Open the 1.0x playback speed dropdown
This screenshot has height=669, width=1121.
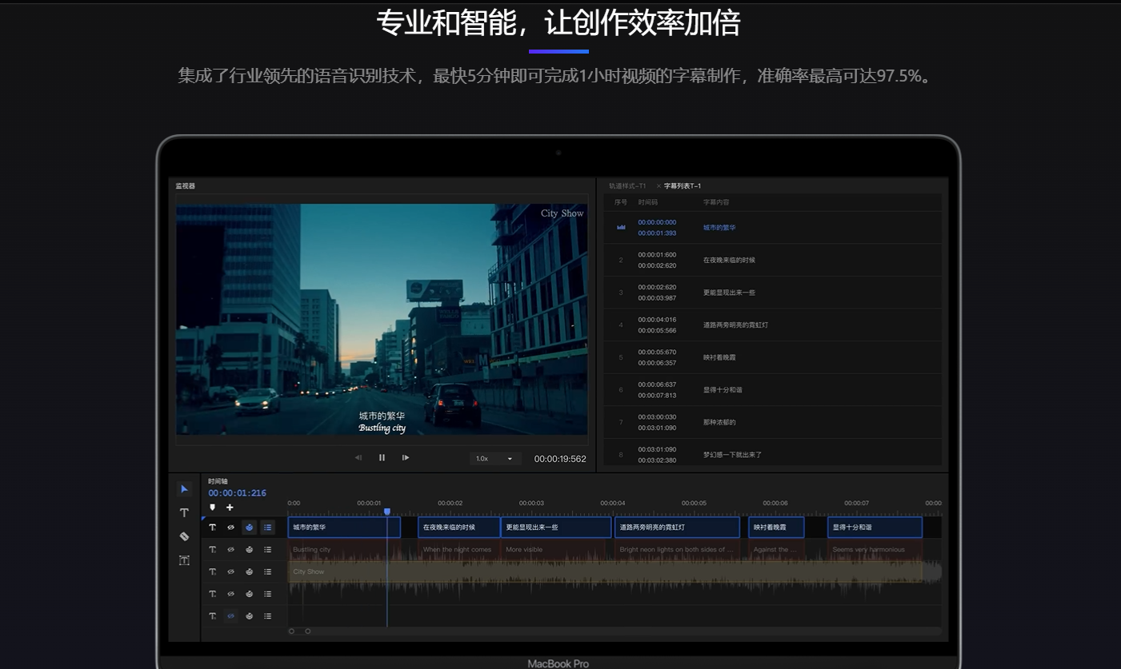[495, 458]
